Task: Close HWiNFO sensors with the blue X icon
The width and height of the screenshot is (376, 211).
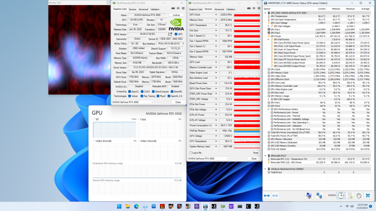Action: [368, 196]
